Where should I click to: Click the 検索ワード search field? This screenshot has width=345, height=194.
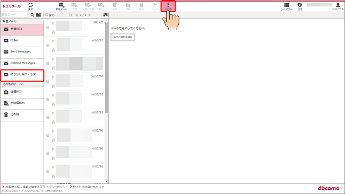coord(14,15)
